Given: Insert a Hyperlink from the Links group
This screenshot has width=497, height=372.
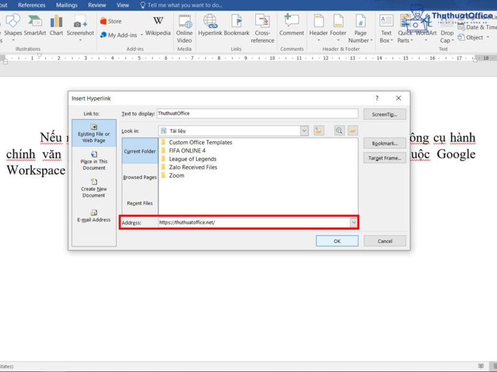Looking at the screenshot, I should (x=211, y=28).
